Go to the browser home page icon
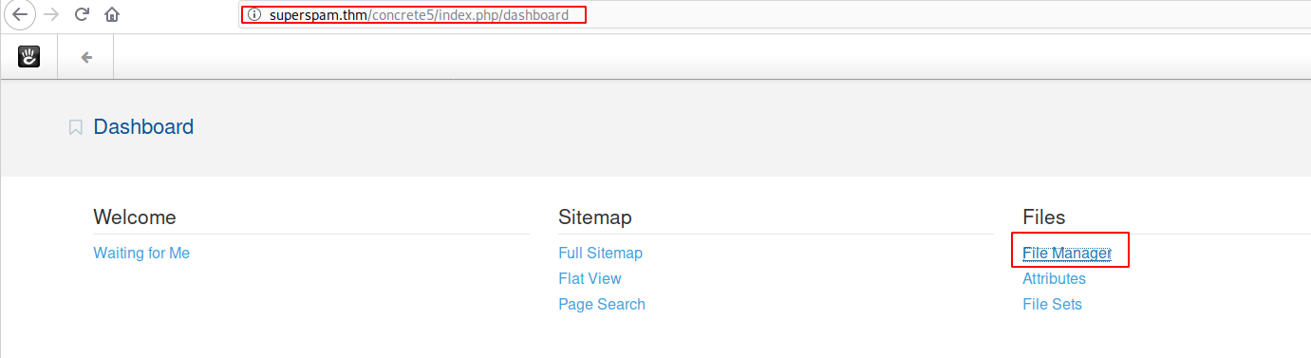The image size is (1311, 358). [112, 14]
